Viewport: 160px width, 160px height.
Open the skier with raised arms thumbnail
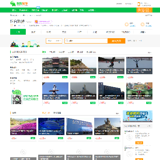click(x=139, y=66)
